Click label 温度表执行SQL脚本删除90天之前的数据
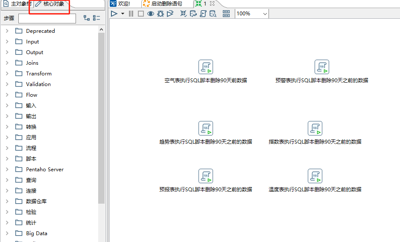400x242 pixels. tap(315, 189)
